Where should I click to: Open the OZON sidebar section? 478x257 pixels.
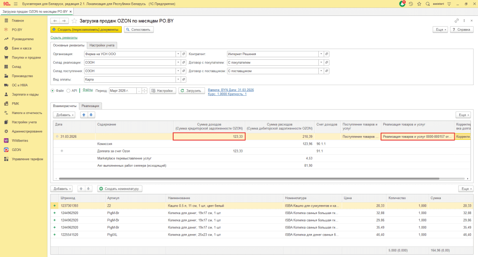pyautogui.click(x=16, y=150)
